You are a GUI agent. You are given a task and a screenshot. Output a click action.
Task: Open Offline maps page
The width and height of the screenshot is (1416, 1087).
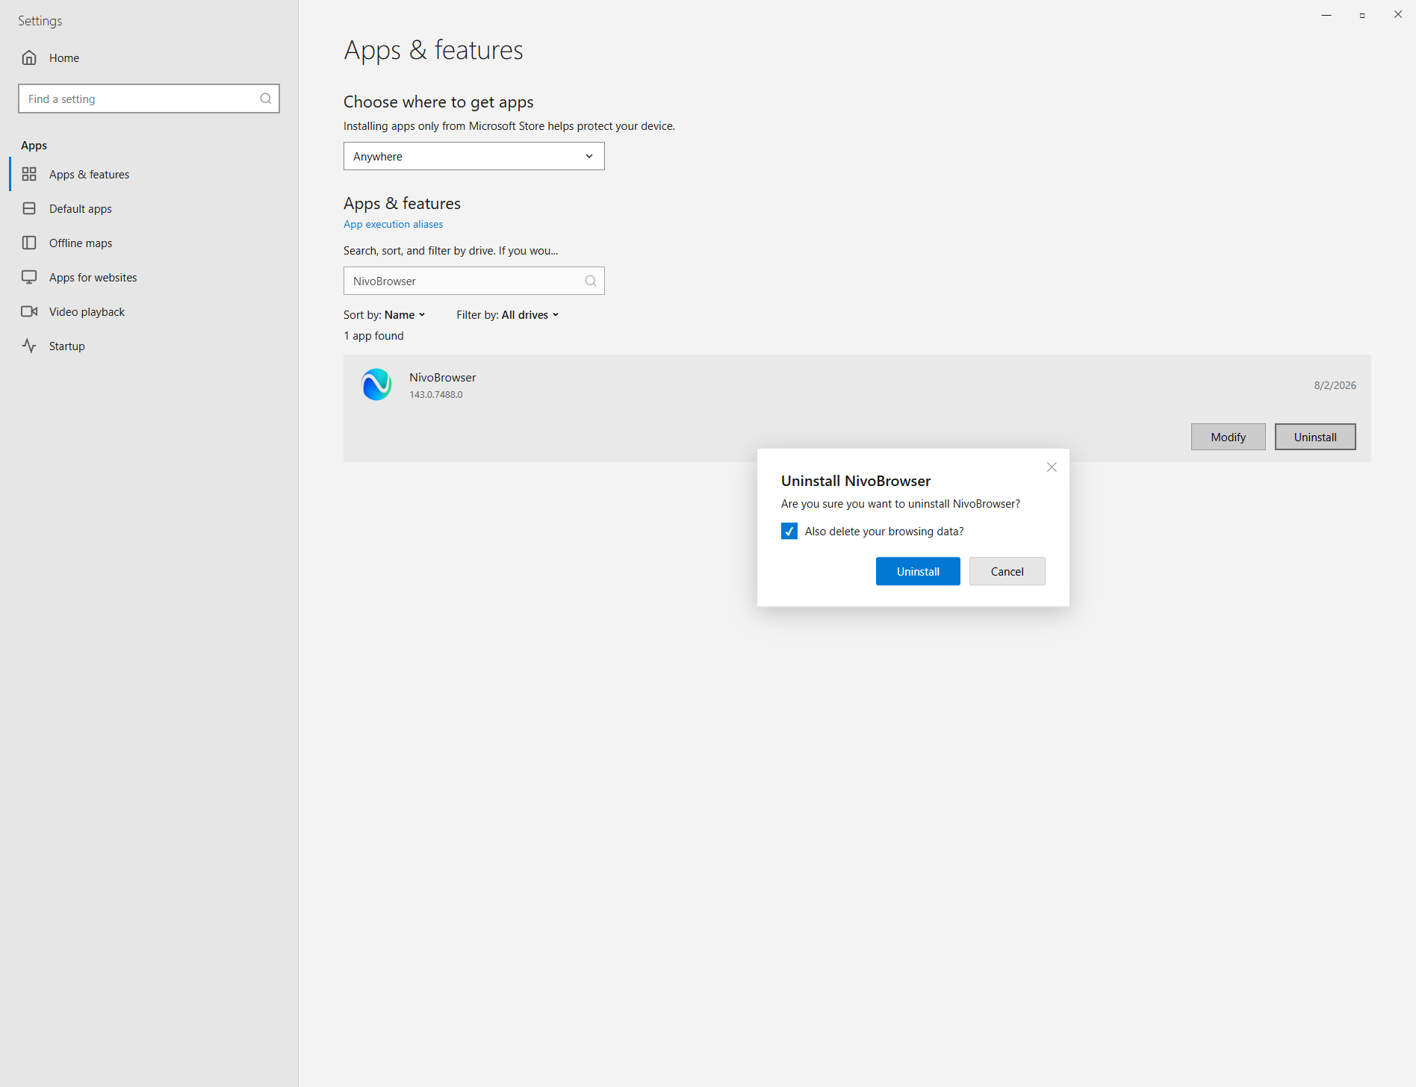(x=149, y=243)
